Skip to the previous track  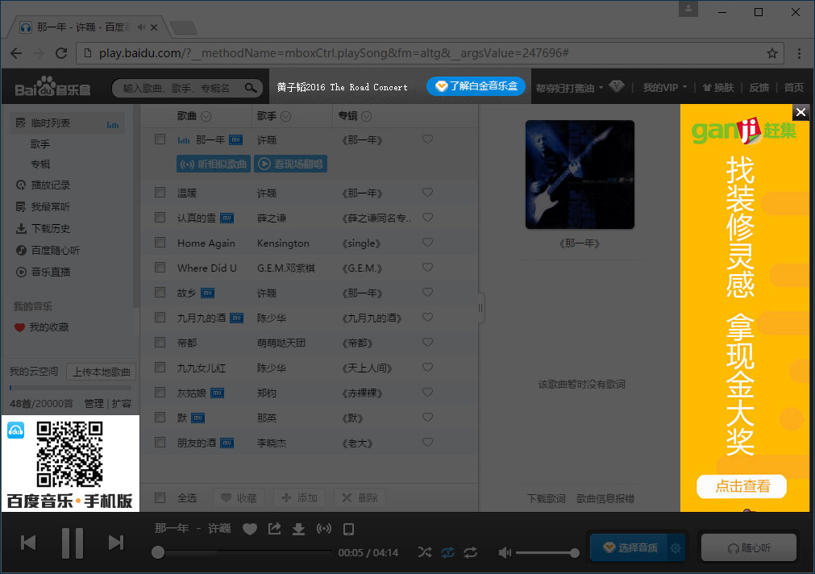[x=28, y=543]
